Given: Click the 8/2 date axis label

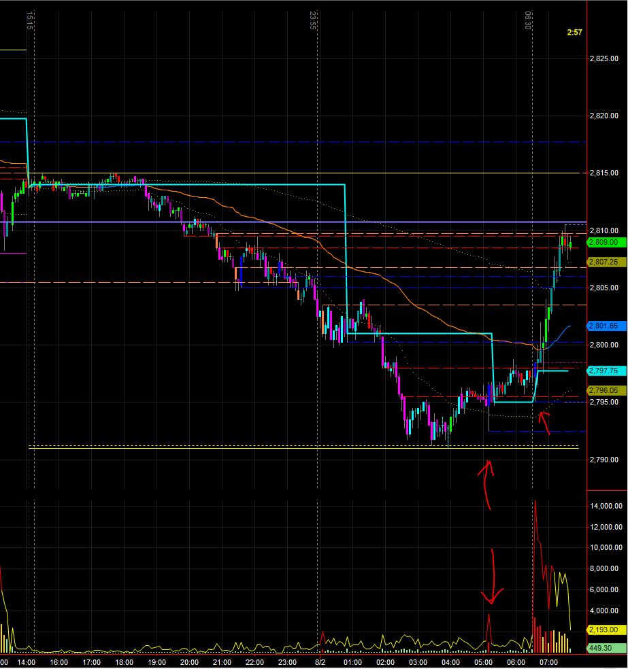Looking at the screenshot, I should click(320, 663).
